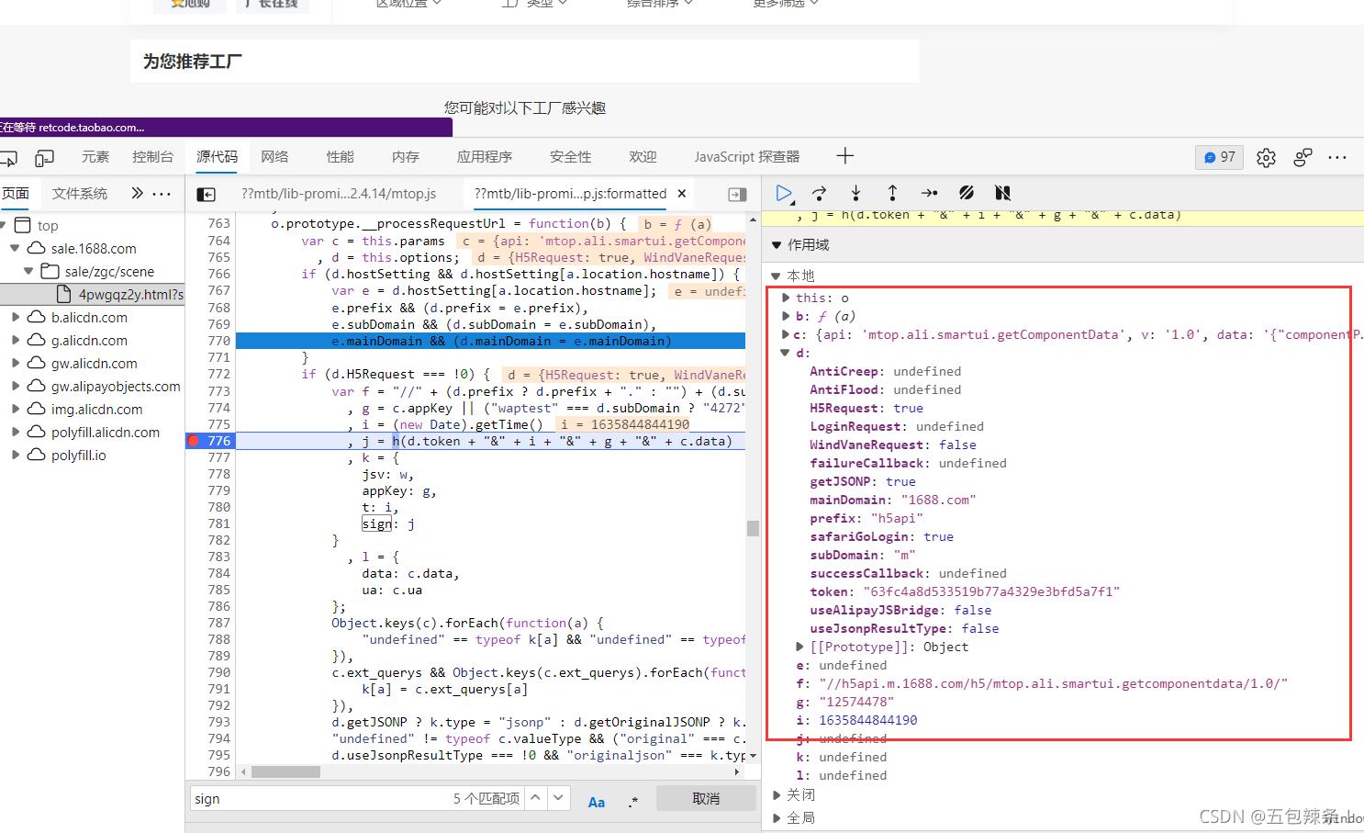
Task: Step over next function call
Action: click(x=820, y=193)
